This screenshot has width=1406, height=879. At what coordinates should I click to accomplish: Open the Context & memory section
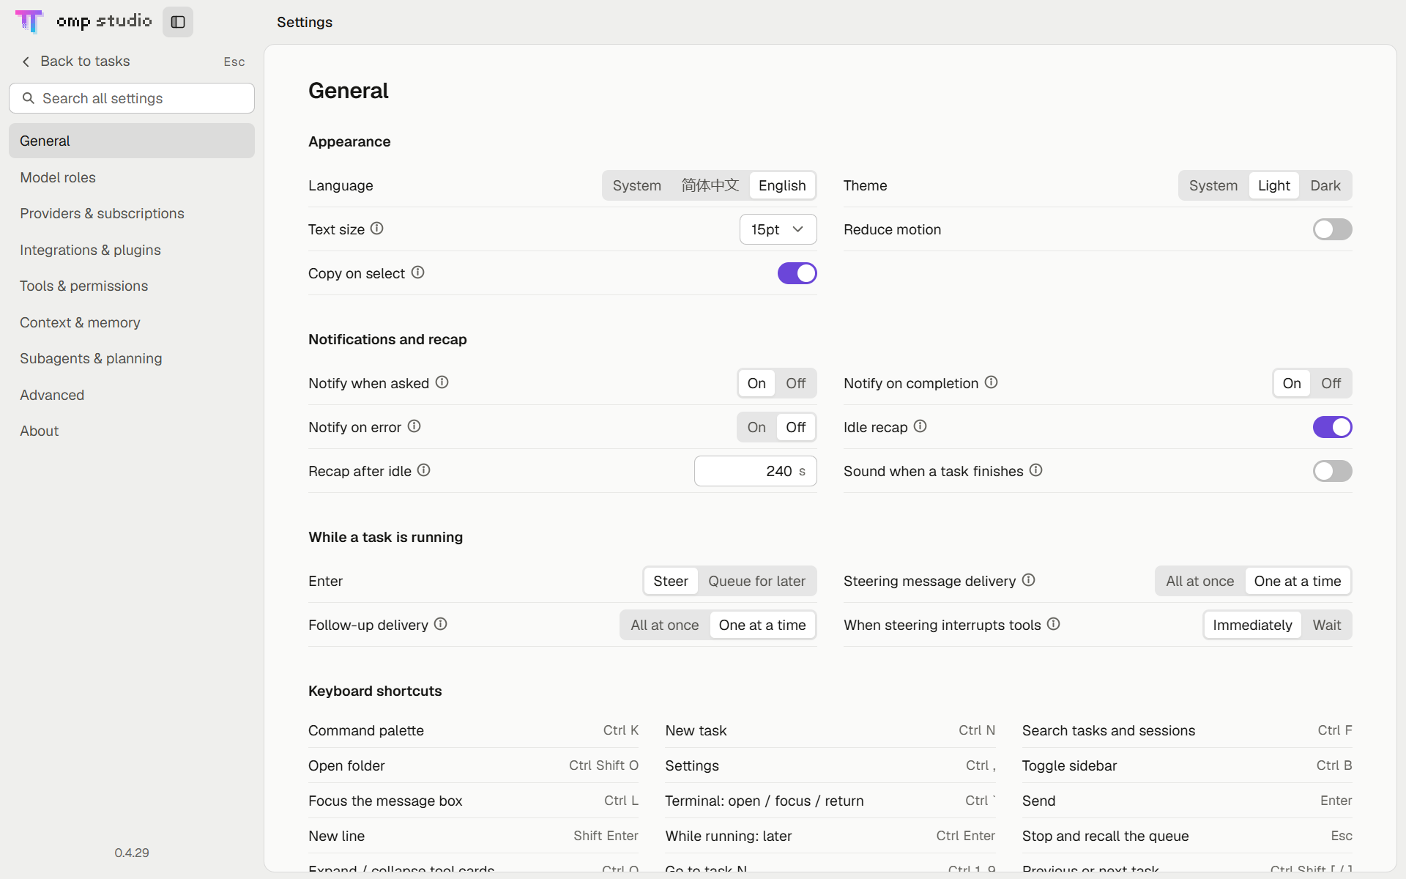[x=132, y=322]
